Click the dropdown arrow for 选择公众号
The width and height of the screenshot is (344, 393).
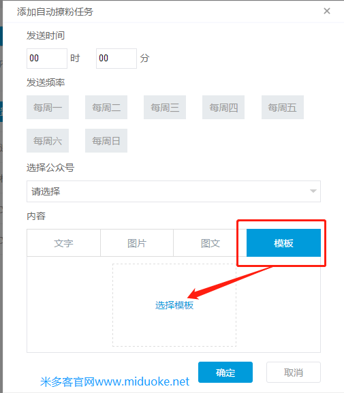click(x=313, y=191)
